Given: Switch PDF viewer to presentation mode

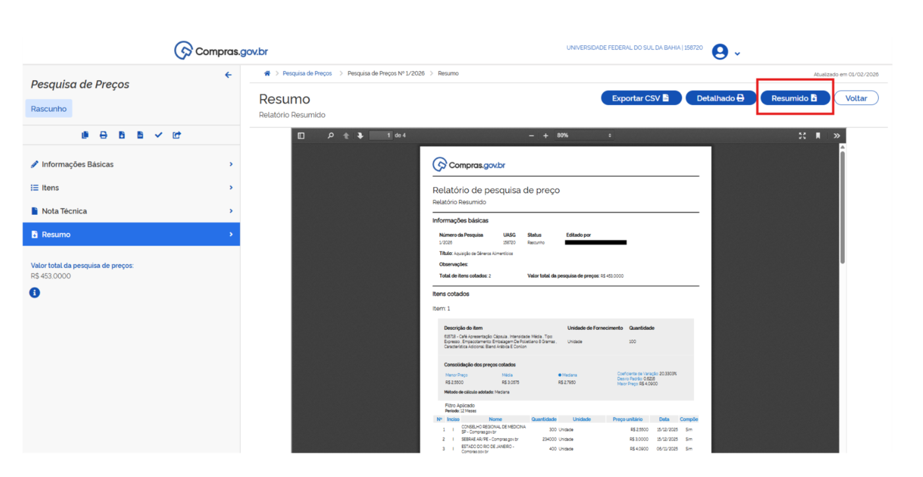Looking at the screenshot, I should (x=802, y=135).
